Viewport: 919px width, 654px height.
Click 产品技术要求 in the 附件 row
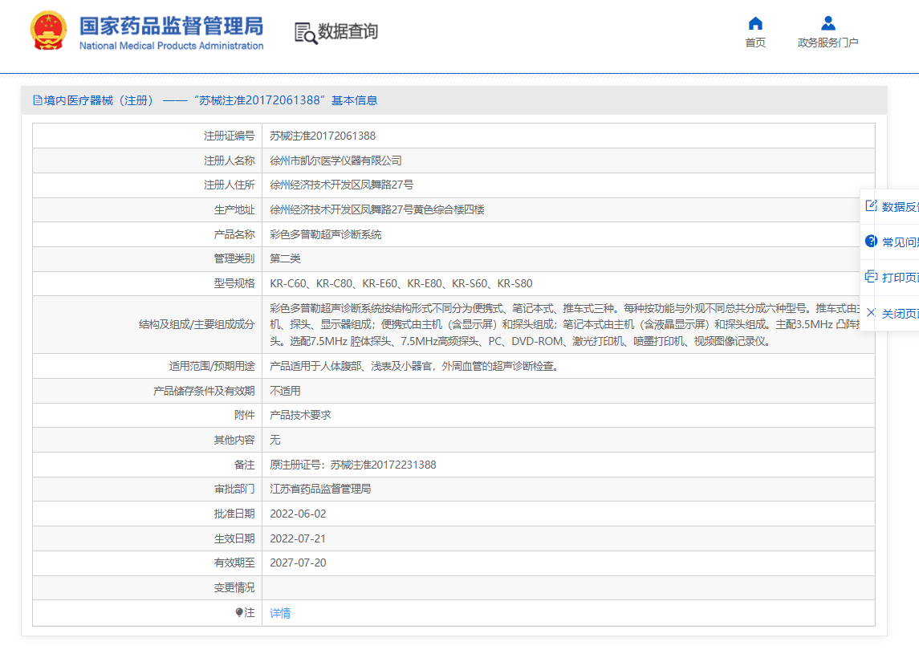[300, 415]
